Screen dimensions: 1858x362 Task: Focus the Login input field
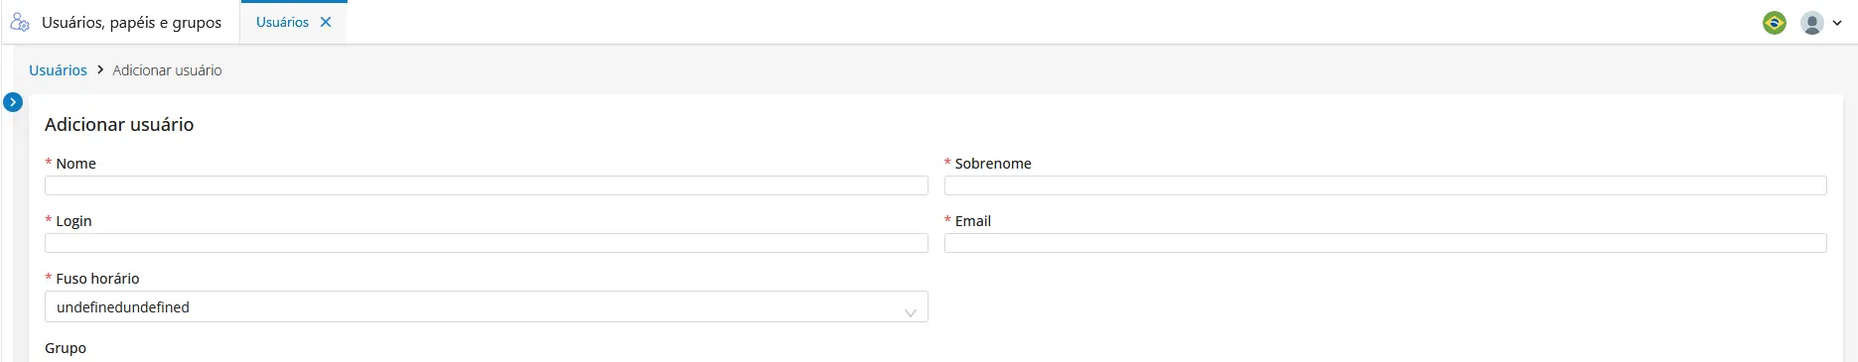point(487,243)
